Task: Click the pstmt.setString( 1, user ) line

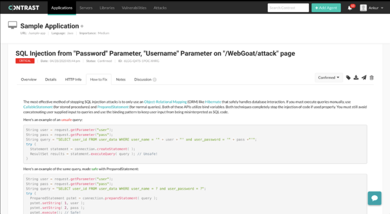Action: tap(57, 203)
